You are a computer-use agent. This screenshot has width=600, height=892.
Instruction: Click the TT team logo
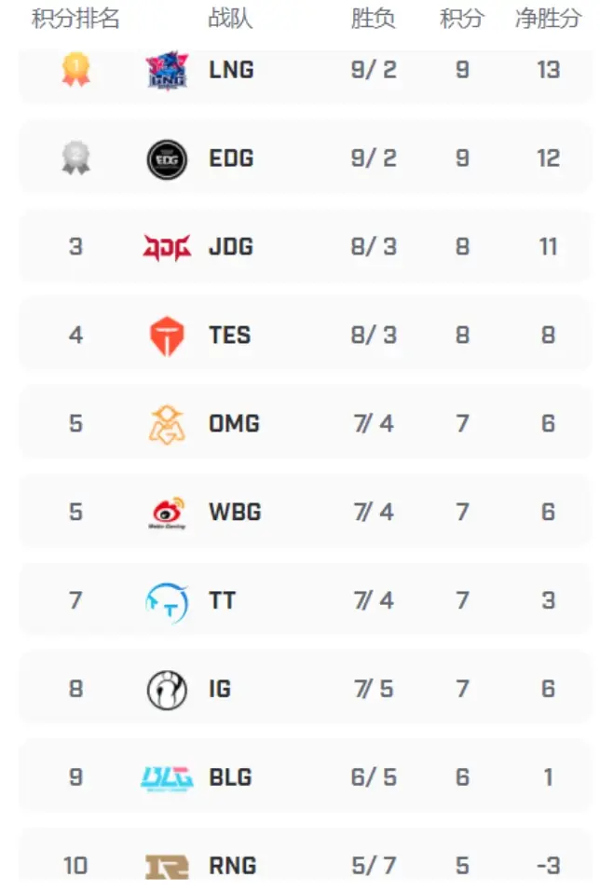click(x=168, y=601)
